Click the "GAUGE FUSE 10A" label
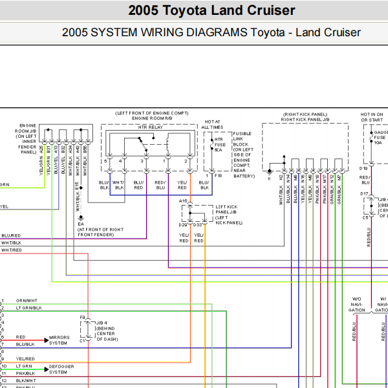 [x=381, y=138]
